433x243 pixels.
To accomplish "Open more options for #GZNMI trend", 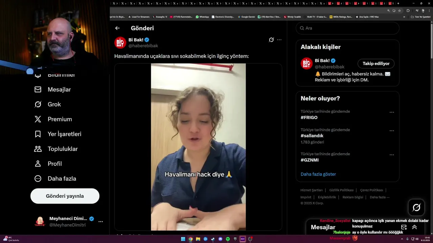I will (392, 155).
